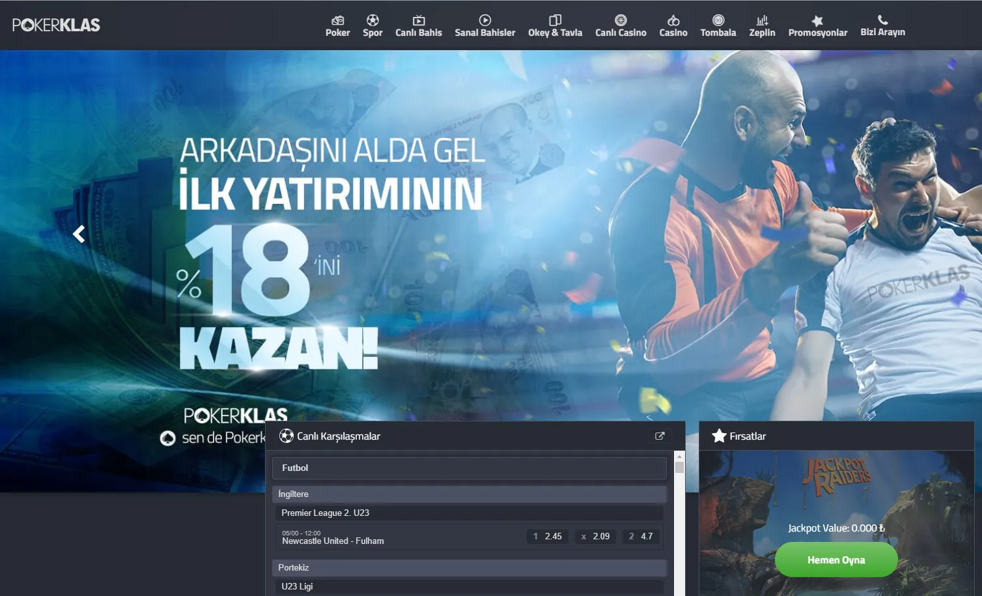Go to Spor via soccer ball icon

click(372, 21)
